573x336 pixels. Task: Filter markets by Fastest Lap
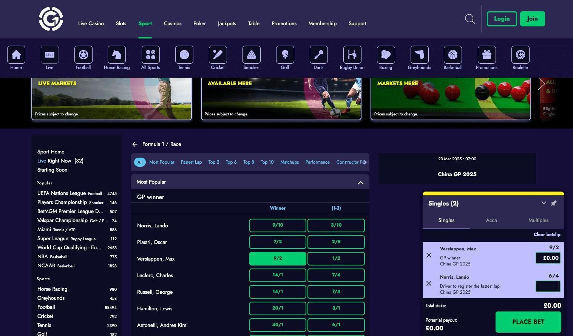192,162
